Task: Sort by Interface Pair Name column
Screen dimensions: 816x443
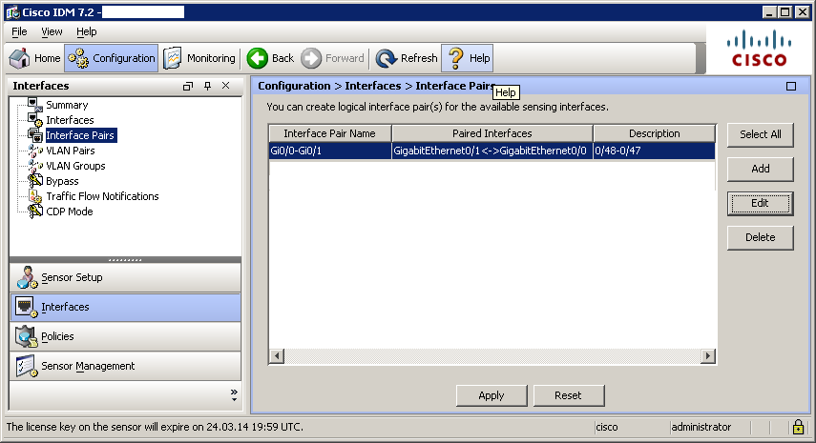Action: point(330,133)
